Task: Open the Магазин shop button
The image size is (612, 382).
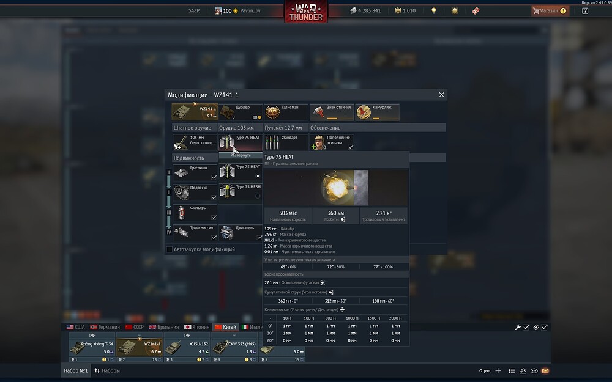Action: (549, 11)
